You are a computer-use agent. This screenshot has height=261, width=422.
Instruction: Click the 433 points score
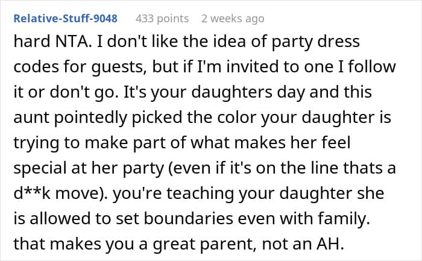pos(162,19)
